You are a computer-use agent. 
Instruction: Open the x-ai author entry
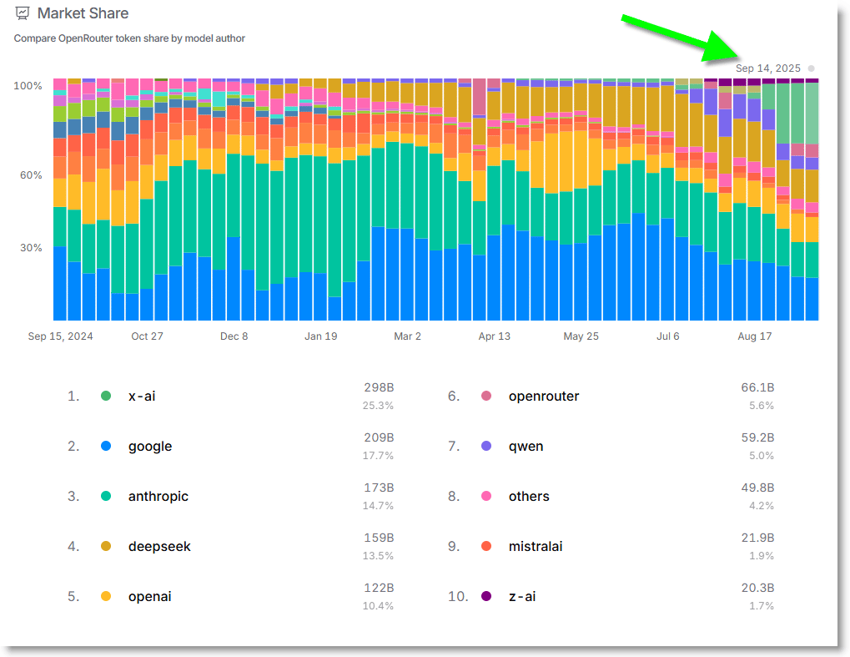point(142,396)
